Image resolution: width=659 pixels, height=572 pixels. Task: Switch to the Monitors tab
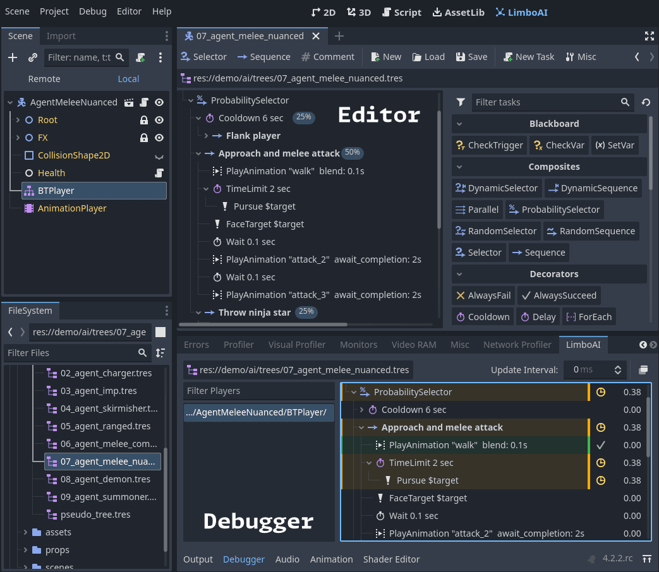click(x=358, y=345)
